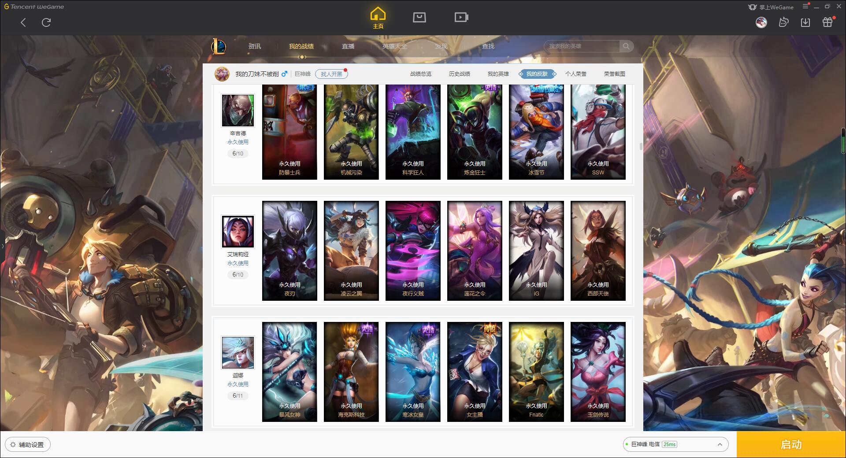Click the search magnifier button
Screen dimensions: 846x458
(626, 46)
